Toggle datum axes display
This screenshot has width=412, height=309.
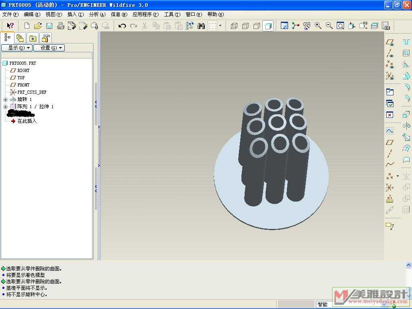coord(390,54)
